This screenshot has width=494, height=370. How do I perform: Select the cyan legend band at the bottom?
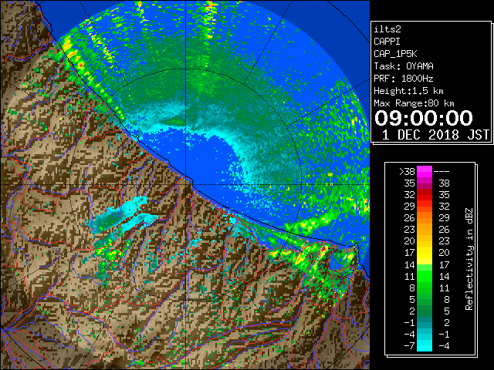425,345
